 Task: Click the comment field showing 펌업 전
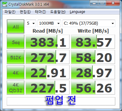point(61,101)
